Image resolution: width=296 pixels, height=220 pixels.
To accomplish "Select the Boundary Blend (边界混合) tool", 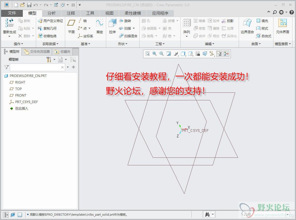I will click(247, 26).
